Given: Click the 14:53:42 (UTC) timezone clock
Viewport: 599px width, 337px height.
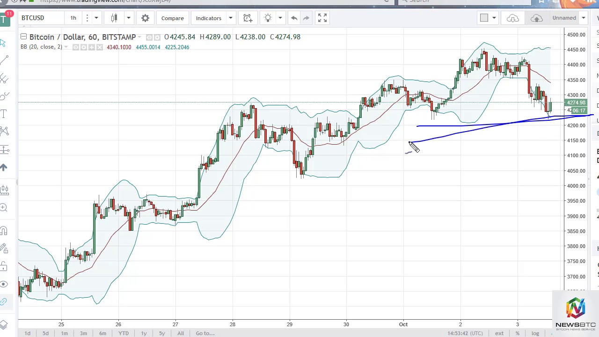Looking at the screenshot, I should coord(465,333).
